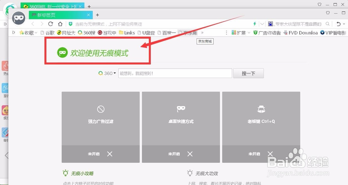Open the skin shirt icon in back window

point(319,4)
